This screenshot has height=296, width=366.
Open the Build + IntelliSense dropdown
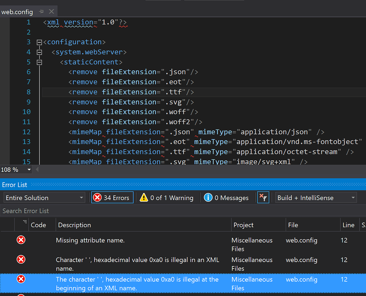tap(316, 198)
